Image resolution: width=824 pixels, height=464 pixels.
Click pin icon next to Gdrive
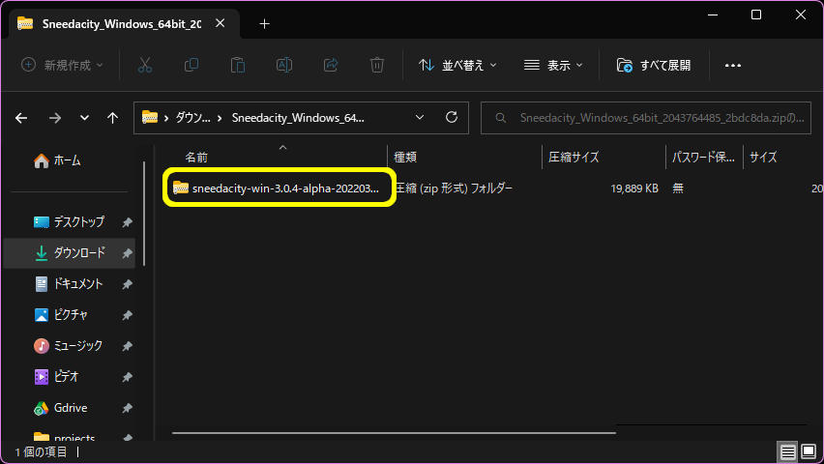point(127,408)
